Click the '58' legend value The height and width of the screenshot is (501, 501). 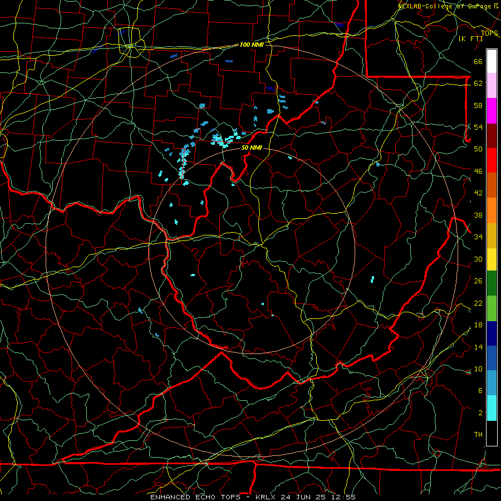pyautogui.click(x=478, y=105)
